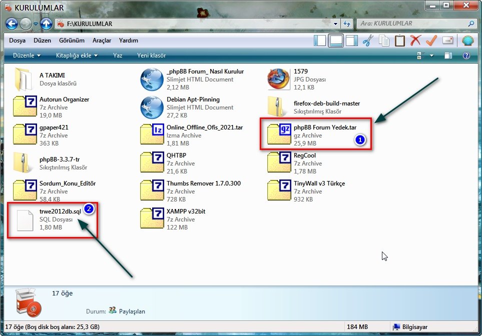
Task: Select the XAMPP v32bit archive icon
Action: pyautogui.click(x=152, y=218)
